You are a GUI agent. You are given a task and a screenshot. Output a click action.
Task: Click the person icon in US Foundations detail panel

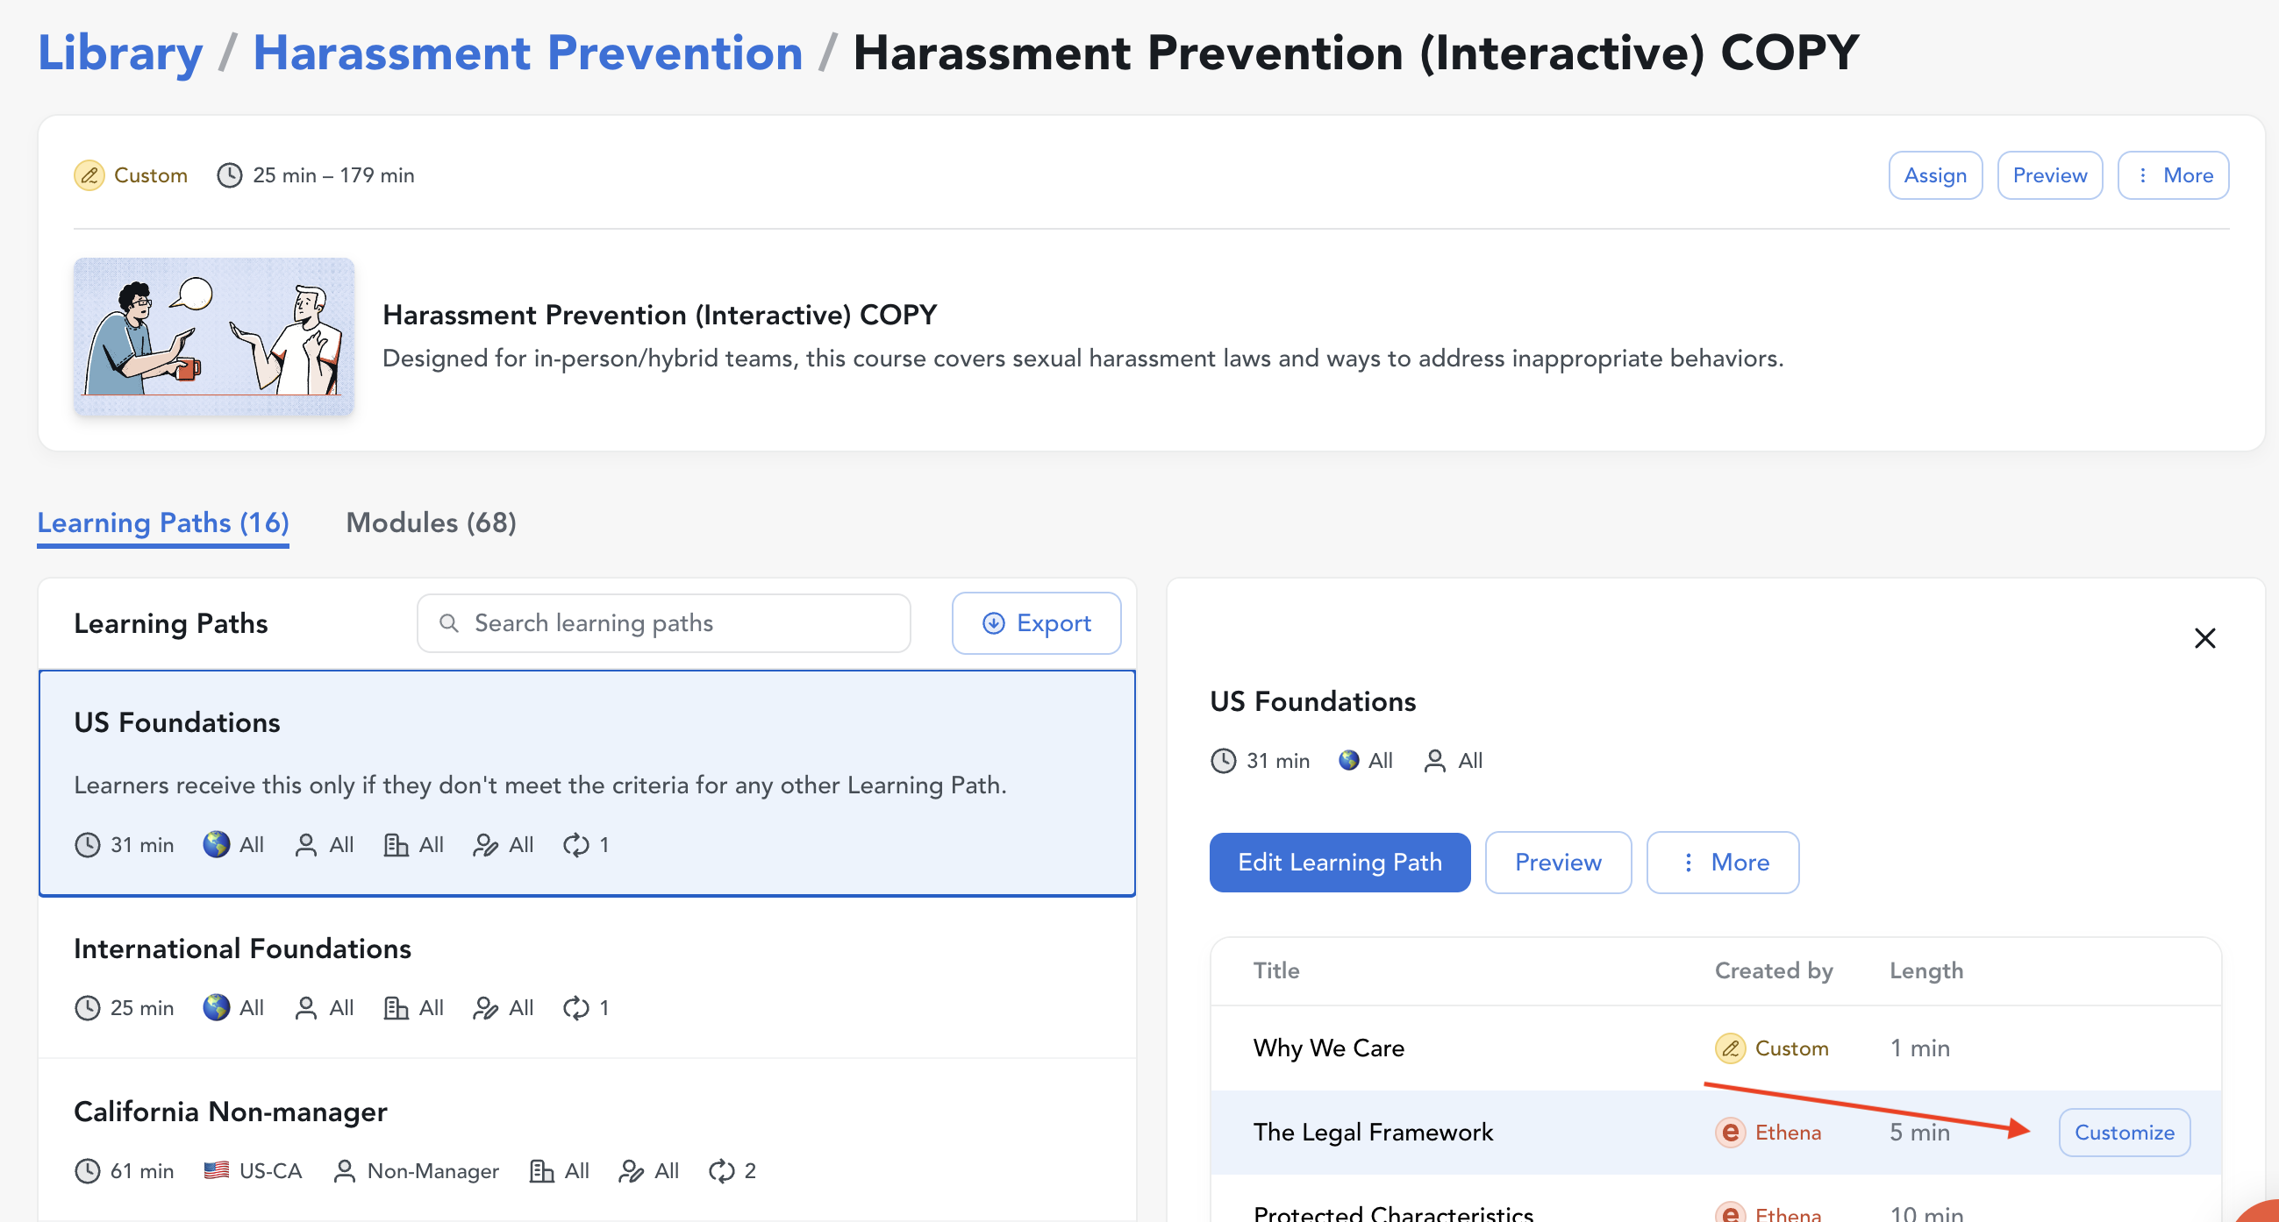click(1434, 760)
